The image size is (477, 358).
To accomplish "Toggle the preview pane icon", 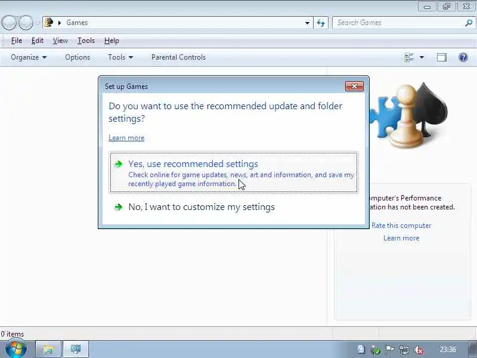I will [x=442, y=57].
